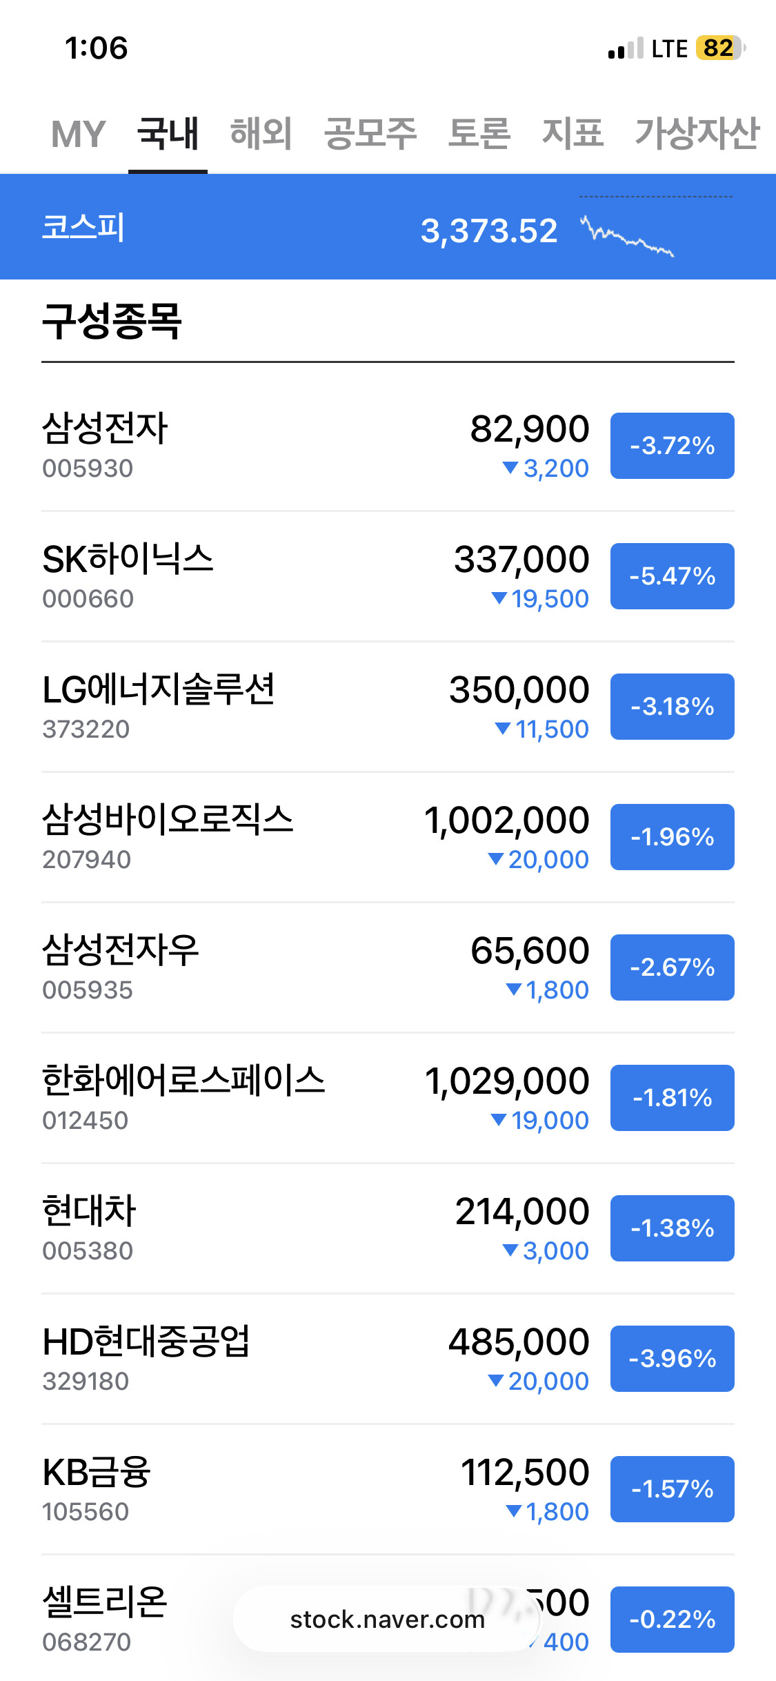Screen dimensions: 776x1681
Task: Go to the 토론 tab
Action: [x=479, y=133]
